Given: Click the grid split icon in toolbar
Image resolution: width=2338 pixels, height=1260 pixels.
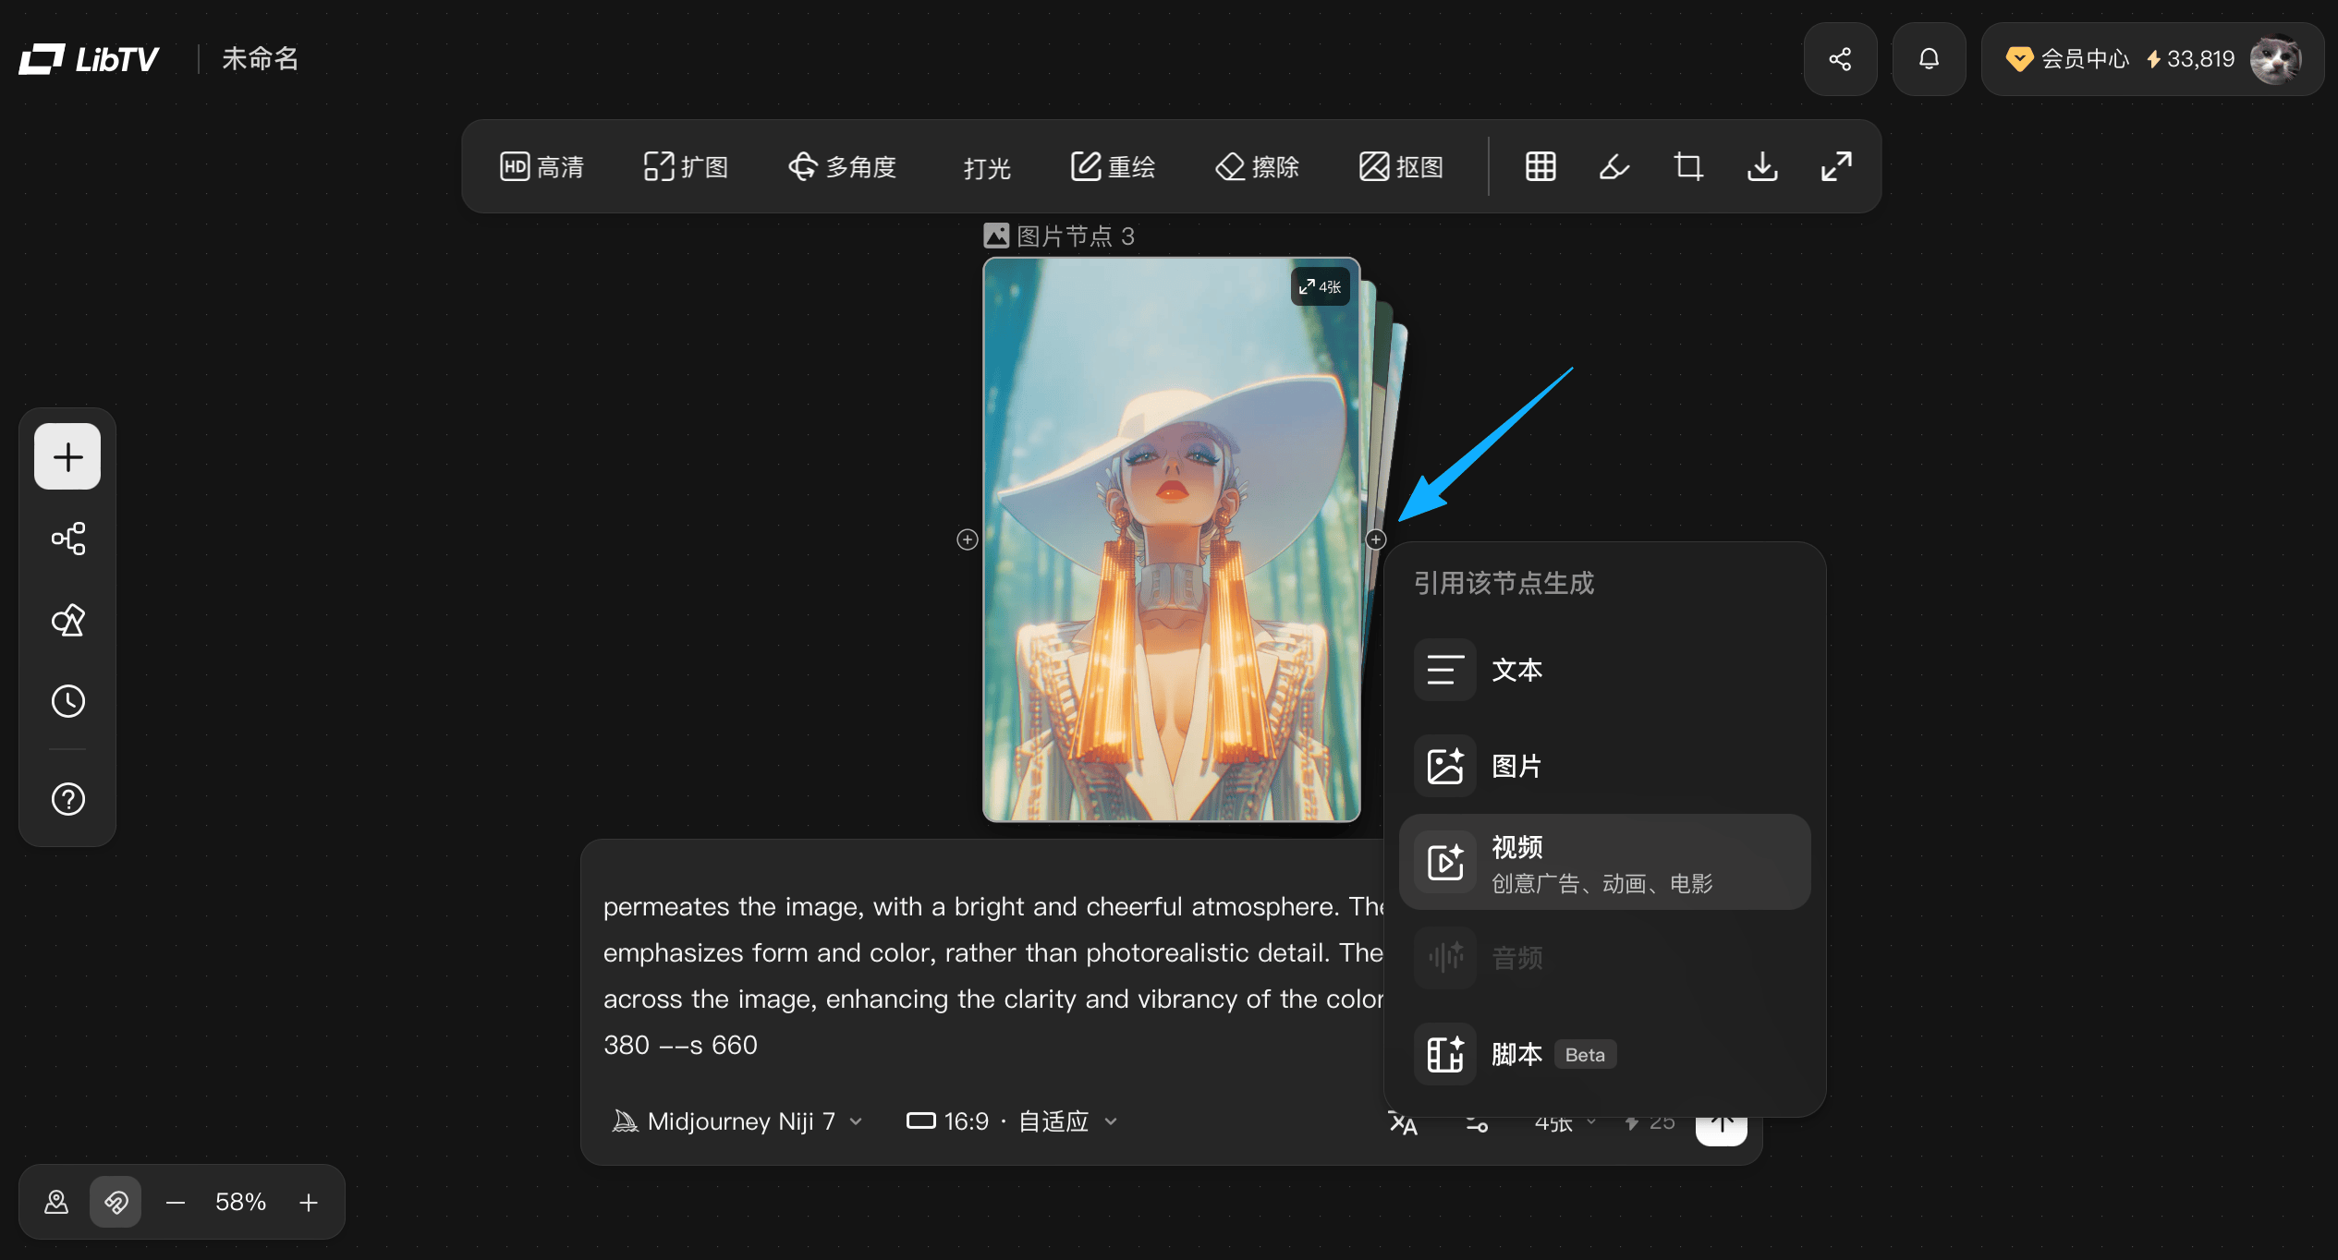Looking at the screenshot, I should pos(1540,167).
